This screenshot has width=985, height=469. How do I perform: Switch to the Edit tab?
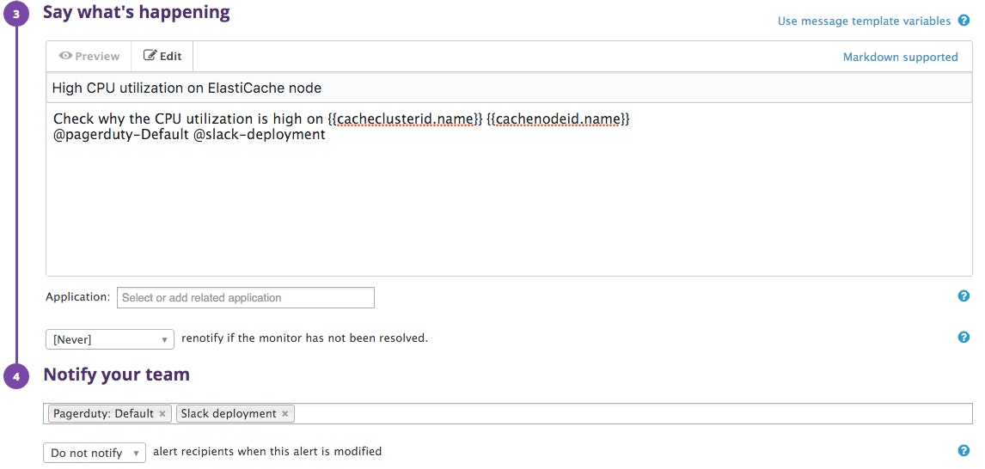162,57
